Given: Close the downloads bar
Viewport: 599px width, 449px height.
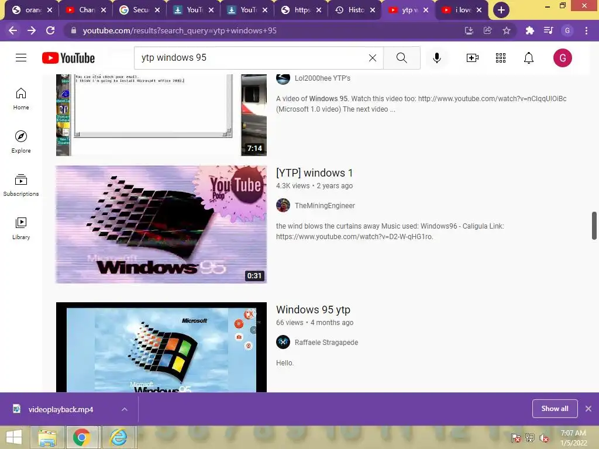Looking at the screenshot, I should (x=588, y=409).
